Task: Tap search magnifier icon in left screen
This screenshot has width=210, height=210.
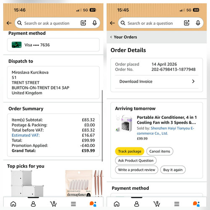Action: point(20,23)
